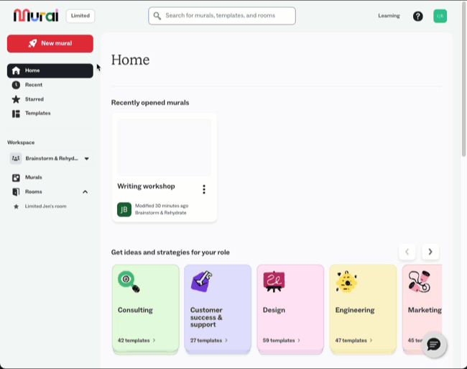Open the user avatar menu

(x=440, y=16)
